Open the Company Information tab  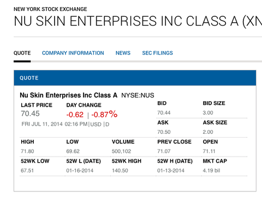[x=73, y=53]
